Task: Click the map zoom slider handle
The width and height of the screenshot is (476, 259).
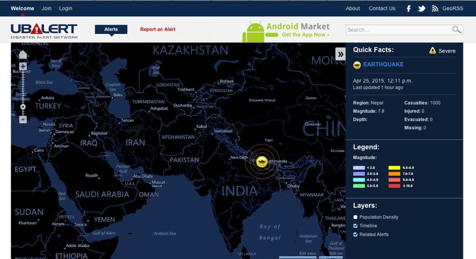Action: (23, 107)
